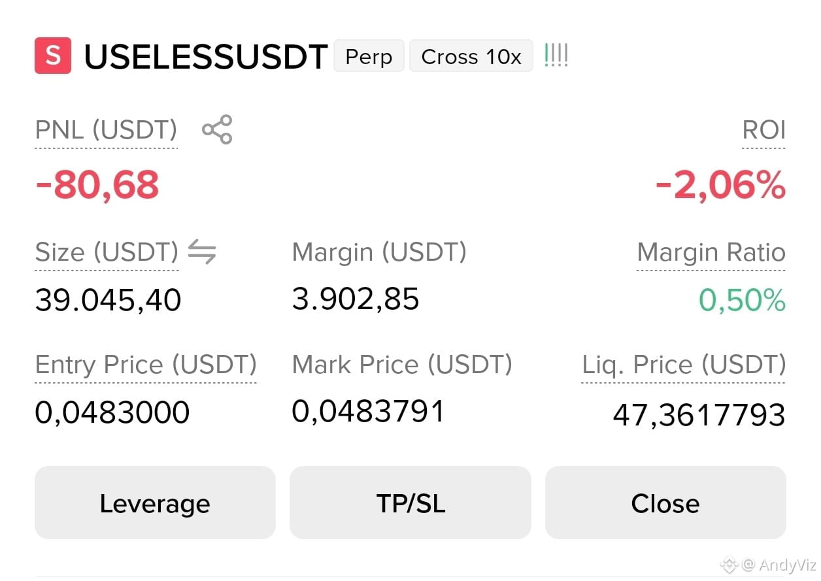
Task: Tap Liq. Price (USDT) label
Action: coord(683,365)
